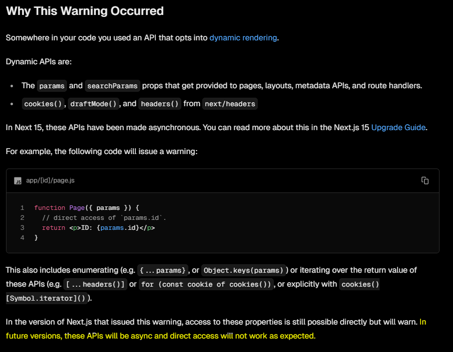Click code line 3 'return <p>ID: {params.id}</p>'
Viewport: 453px width, 352px height.
[x=98, y=228]
